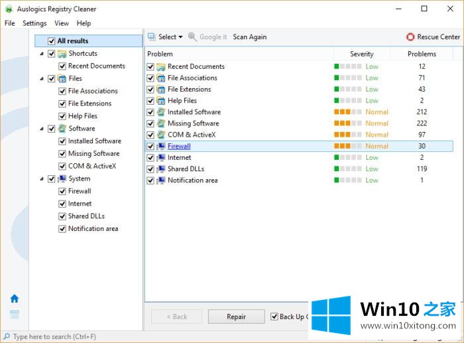This screenshot has height=343, width=464.
Task: Click the Help Files icon in results list
Action: point(160,101)
